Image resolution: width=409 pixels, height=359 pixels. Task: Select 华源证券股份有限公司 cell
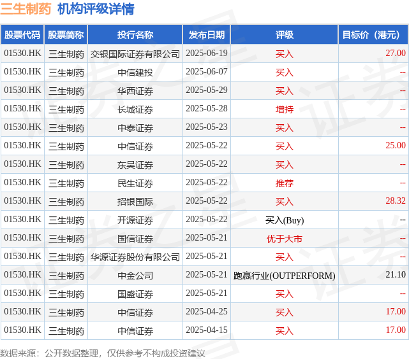(x=135, y=257)
